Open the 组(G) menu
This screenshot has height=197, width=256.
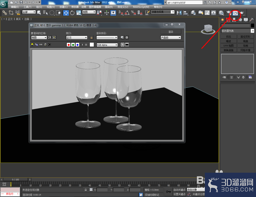pos(39,7)
